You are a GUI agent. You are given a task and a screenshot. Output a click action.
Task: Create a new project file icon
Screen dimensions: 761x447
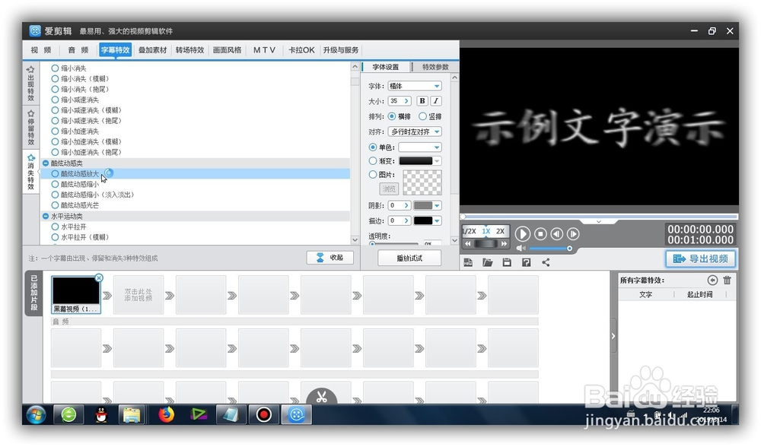click(x=468, y=262)
